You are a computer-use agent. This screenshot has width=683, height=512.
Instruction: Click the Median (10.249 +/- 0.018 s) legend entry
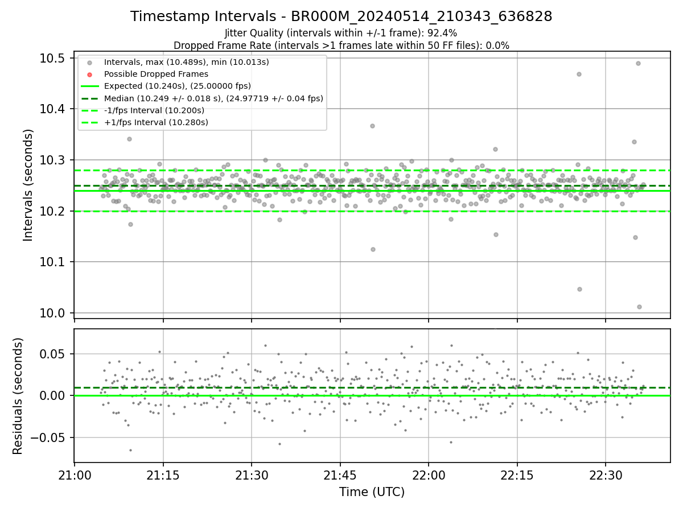click(x=213, y=98)
